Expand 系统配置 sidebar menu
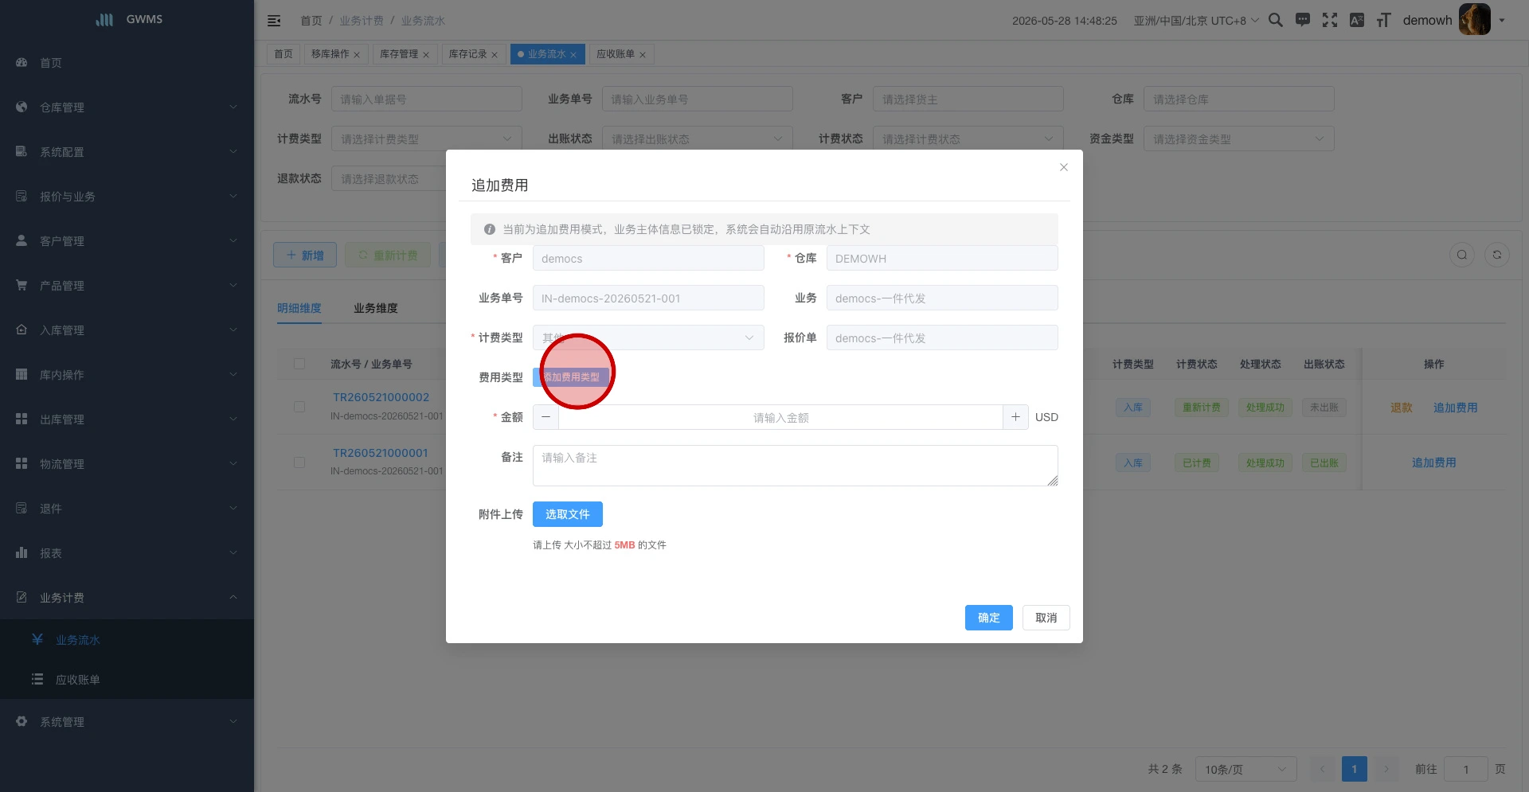Screen dimensions: 1529x792 (x=127, y=152)
